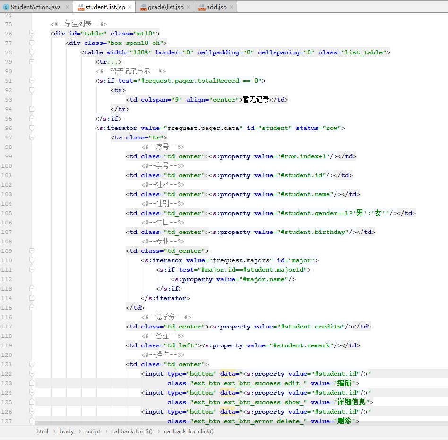The width and height of the screenshot is (448, 440).
Task: Collapse the div class="box span10 oh" fold at line 77
Action: tap(32, 43)
